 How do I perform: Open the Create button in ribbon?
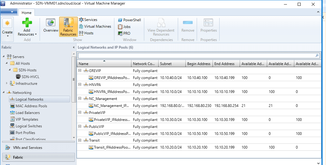[7, 29]
